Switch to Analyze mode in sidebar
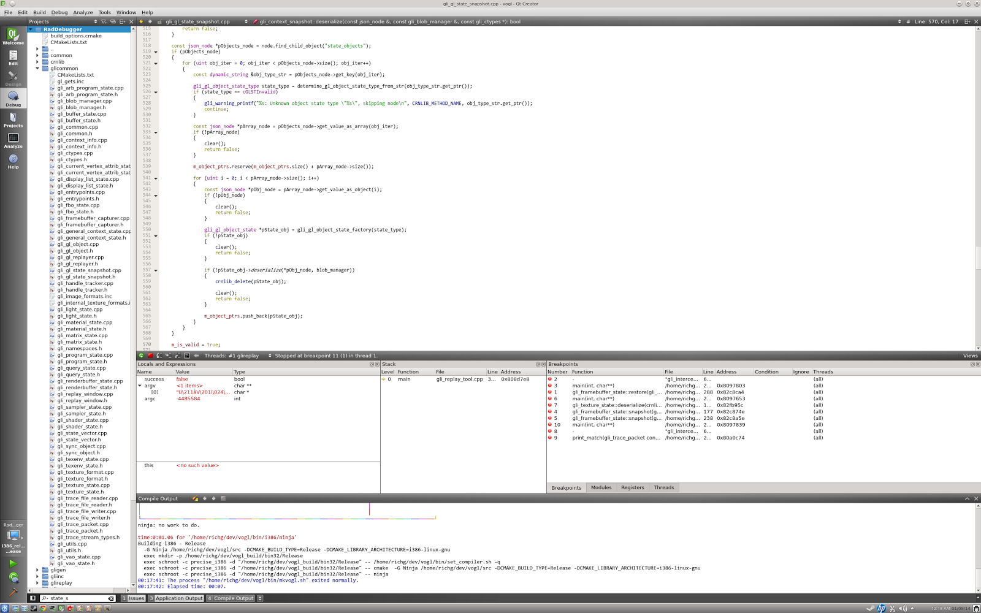 point(13,140)
